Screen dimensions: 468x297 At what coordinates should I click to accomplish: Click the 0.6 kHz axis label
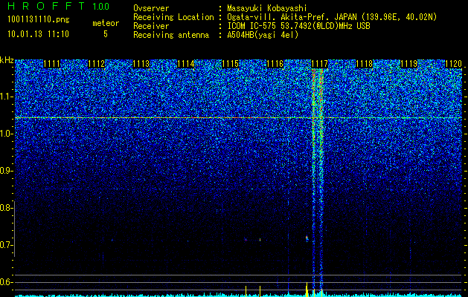click(6, 282)
